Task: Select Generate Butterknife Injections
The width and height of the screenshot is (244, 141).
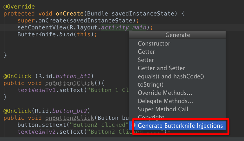Action: click(x=180, y=126)
